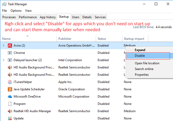Minimize the Task Manager window
Viewport: 173px width, 121px height.
point(144,4)
